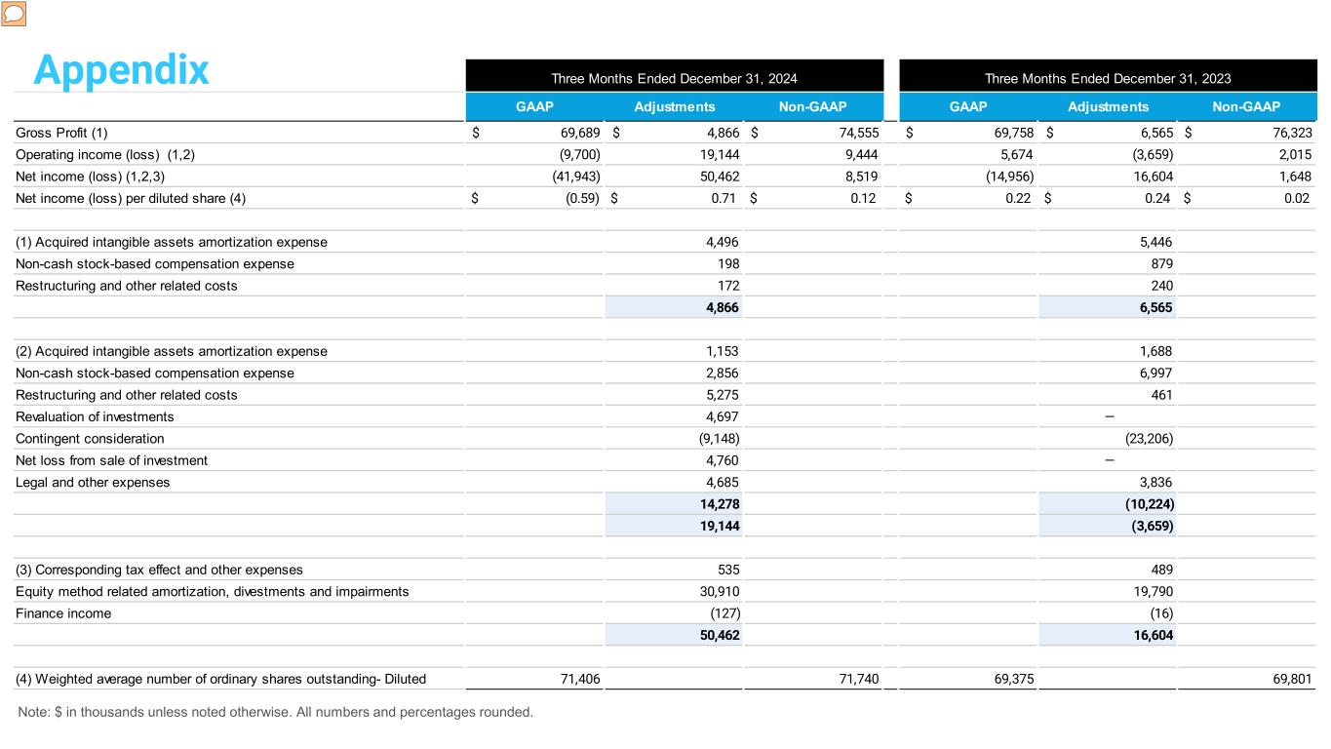Click the Revaluation of investments row label

pos(95,416)
